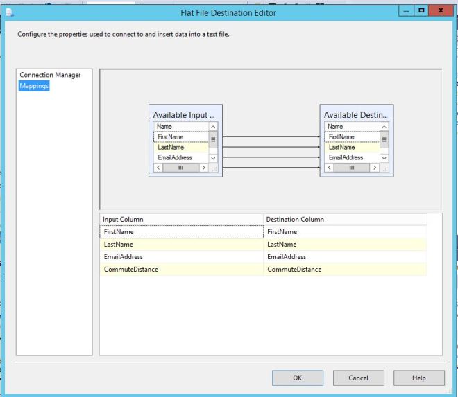Open Input Column dropdown for FirstName row
Image resolution: width=458 pixels, height=397 pixels.
tap(180, 232)
